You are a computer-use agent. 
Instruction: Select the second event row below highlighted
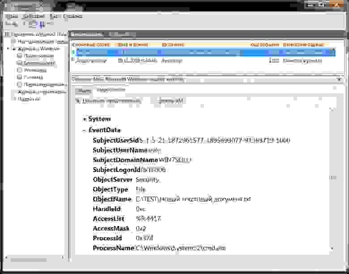coord(204,61)
